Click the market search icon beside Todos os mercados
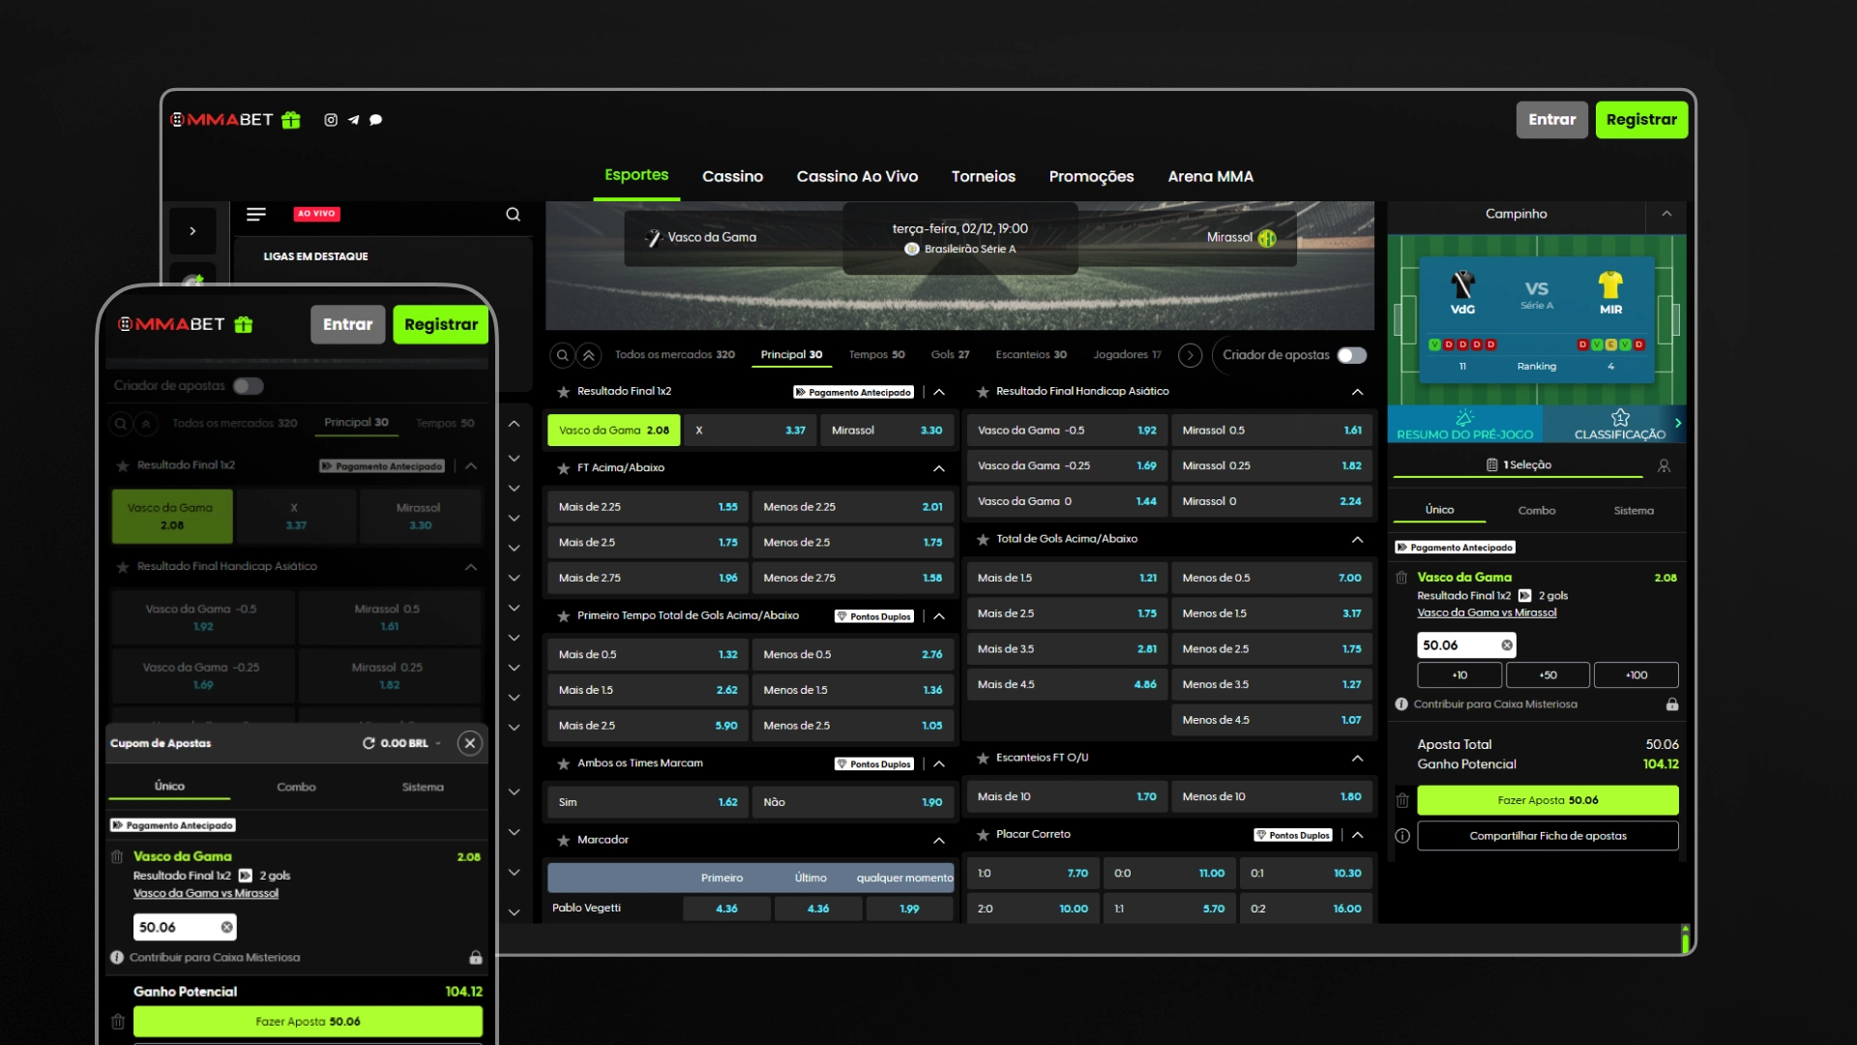The image size is (1857, 1045). click(562, 355)
